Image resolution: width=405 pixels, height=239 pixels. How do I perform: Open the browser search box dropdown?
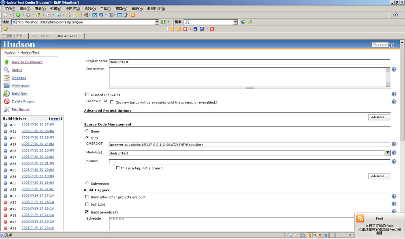coord(235,22)
